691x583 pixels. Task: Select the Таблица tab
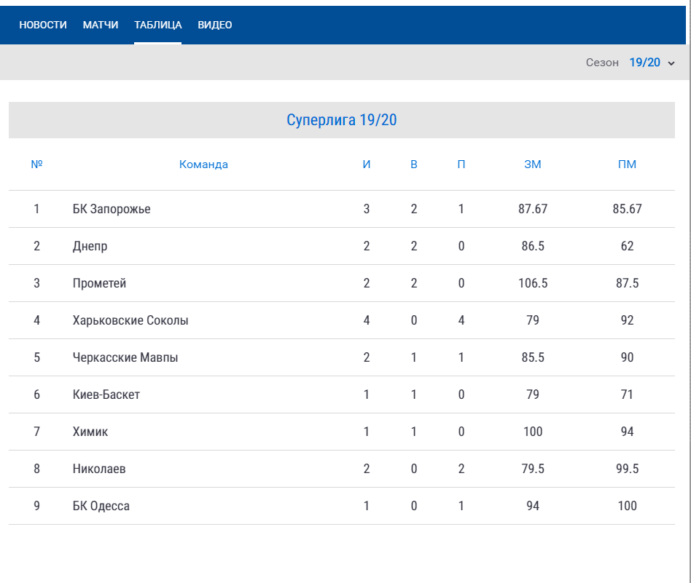click(x=157, y=25)
